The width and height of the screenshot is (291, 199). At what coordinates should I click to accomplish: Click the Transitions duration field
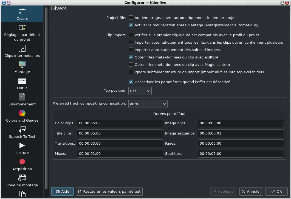[120, 144]
